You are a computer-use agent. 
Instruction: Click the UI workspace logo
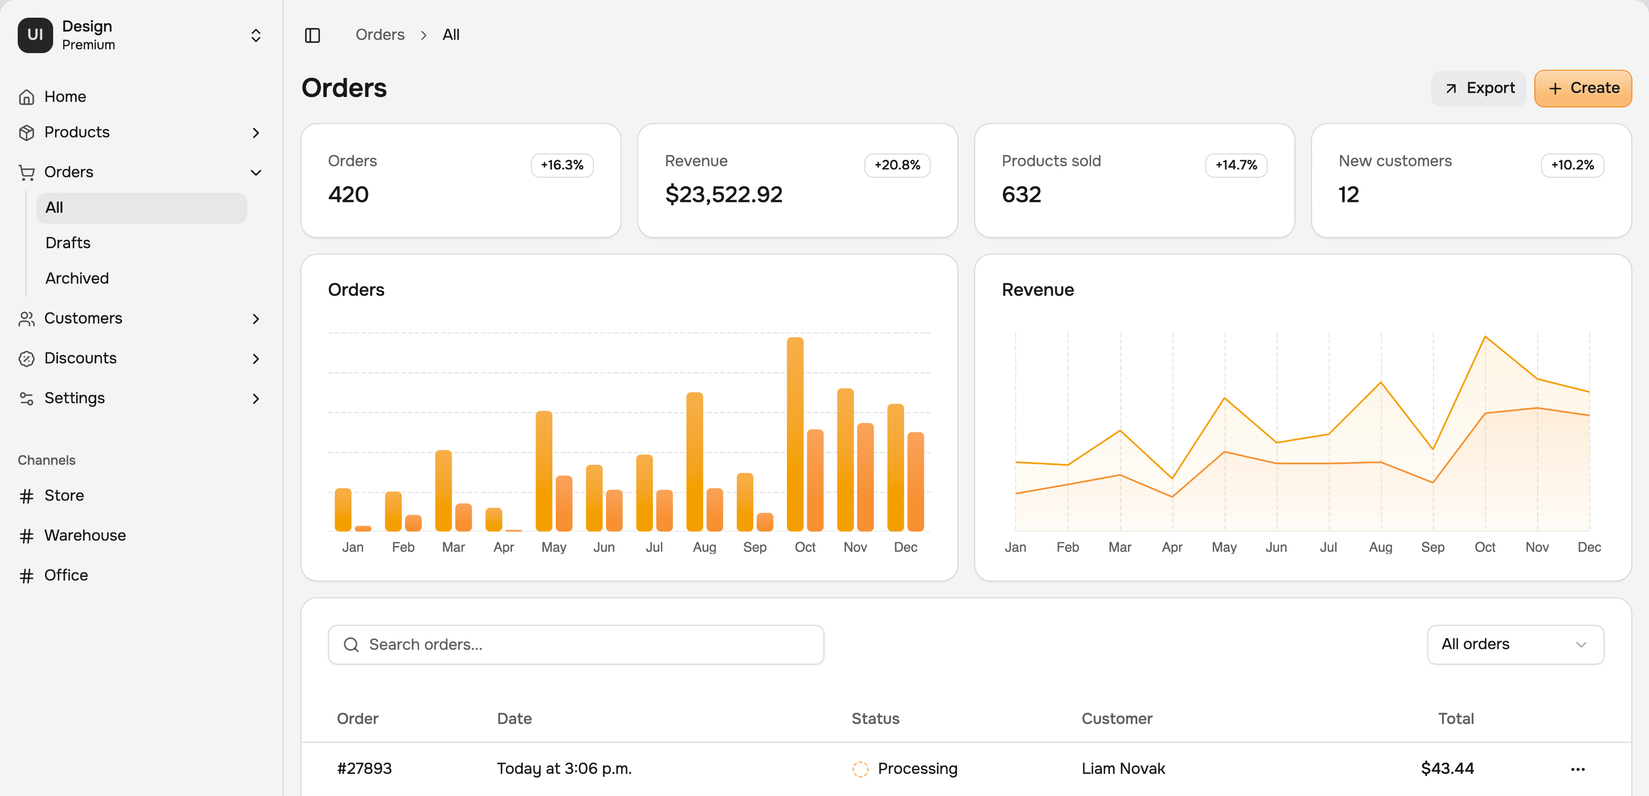point(35,35)
